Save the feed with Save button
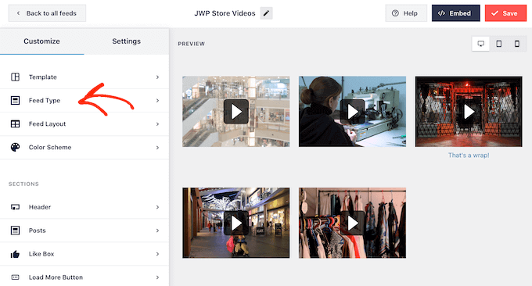532x286 pixels. click(505, 13)
